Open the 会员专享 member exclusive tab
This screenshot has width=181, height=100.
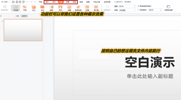click(107, 2)
